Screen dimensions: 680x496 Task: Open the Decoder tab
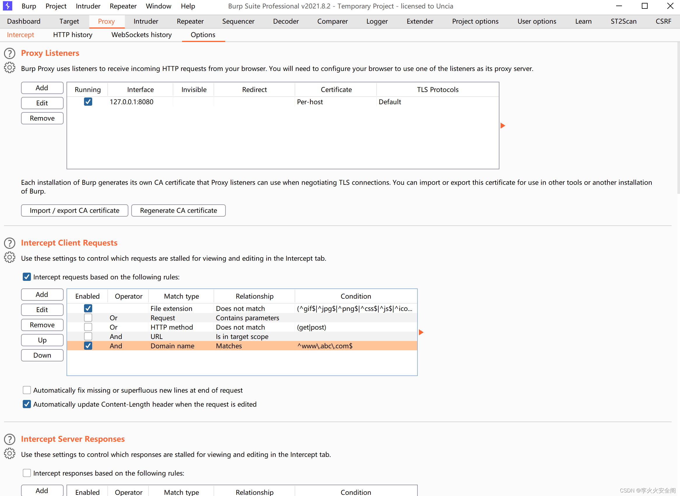click(x=286, y=21)
